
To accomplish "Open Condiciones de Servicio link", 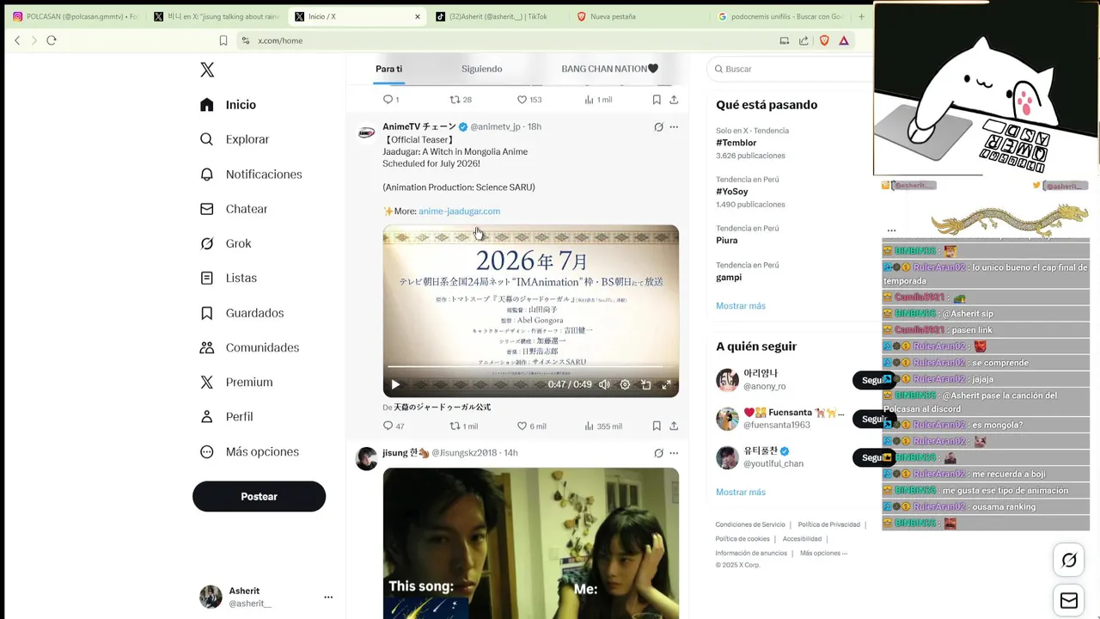I will [x=750, y=524].
